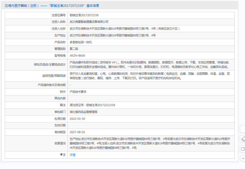Image resolution: width=245 pixels, height=169 pixels.
Task: Click registration number 鄂械注准20172072339 value
Action: [x=84, y=15]
